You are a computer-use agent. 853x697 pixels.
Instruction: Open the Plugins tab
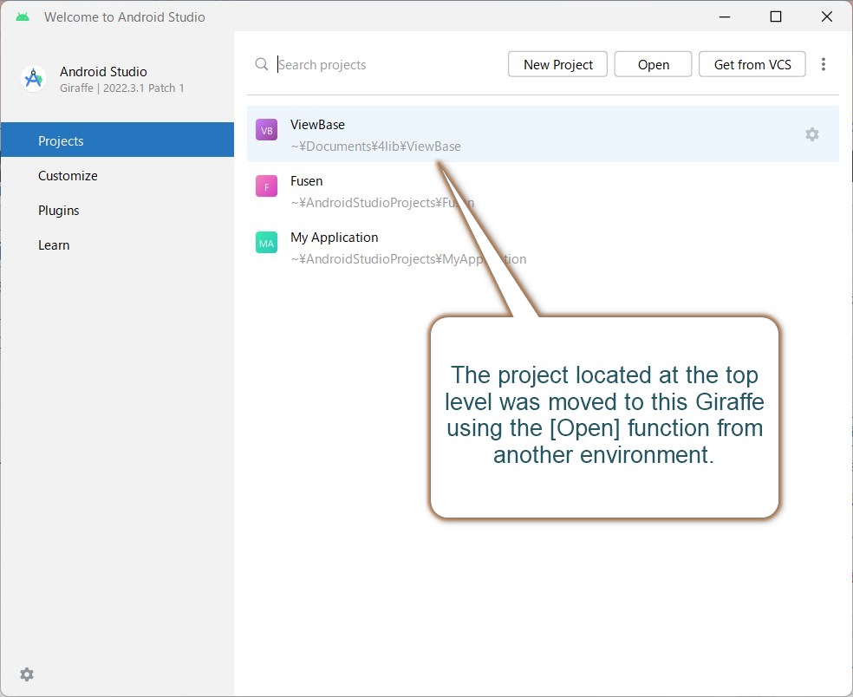(118, 210)
